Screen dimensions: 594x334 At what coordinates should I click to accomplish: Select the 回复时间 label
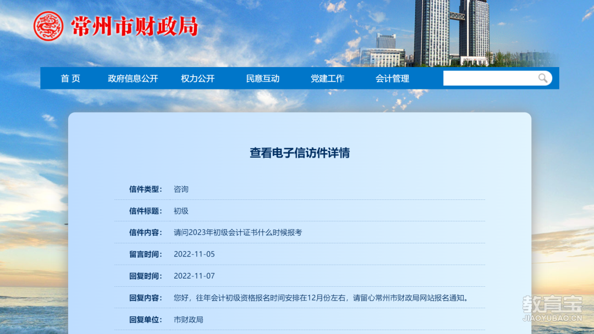(145, 276)
